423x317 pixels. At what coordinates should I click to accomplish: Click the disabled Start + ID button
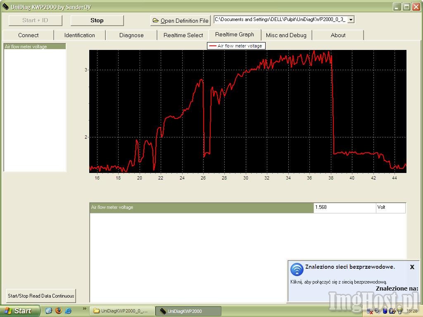[x=36, y=21]
